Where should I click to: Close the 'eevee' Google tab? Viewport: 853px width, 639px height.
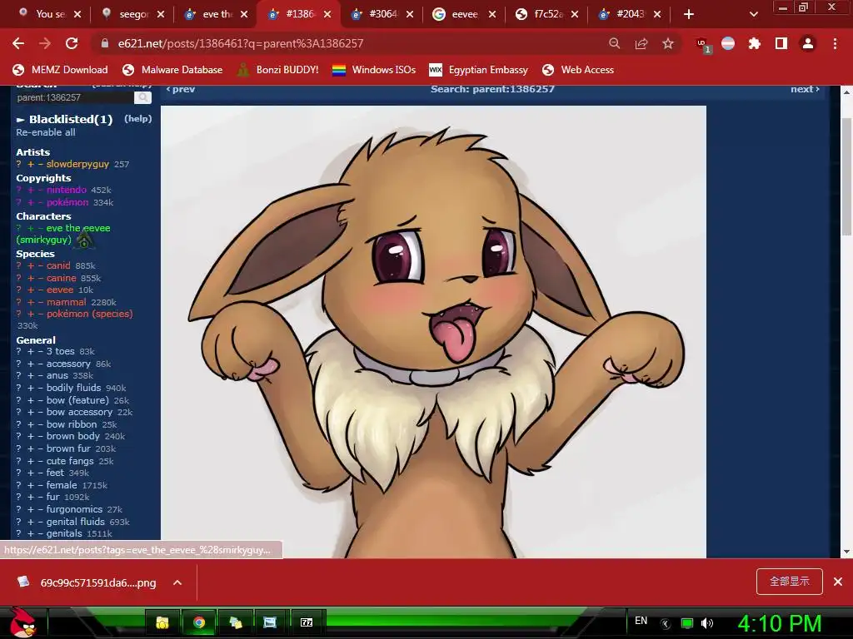coord(491,15)
